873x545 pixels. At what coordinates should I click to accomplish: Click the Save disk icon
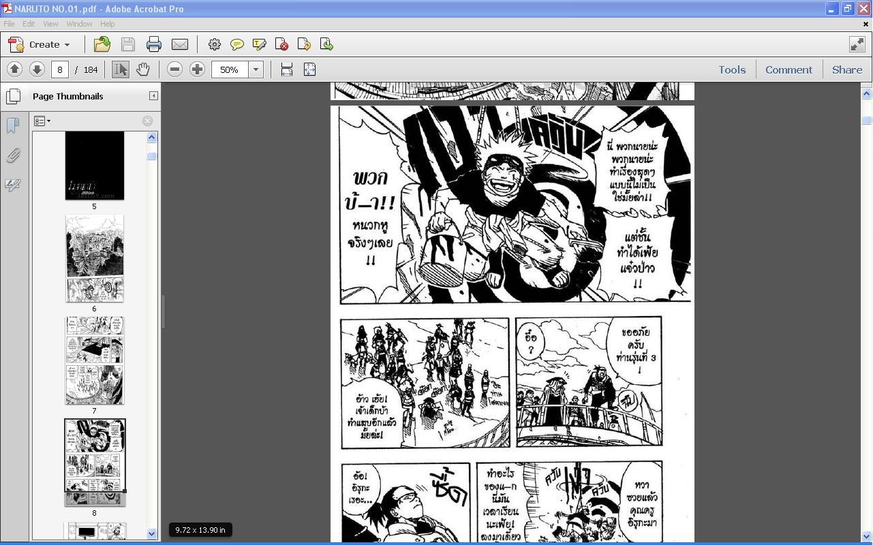pyautogui.click(x=128, y=44)
